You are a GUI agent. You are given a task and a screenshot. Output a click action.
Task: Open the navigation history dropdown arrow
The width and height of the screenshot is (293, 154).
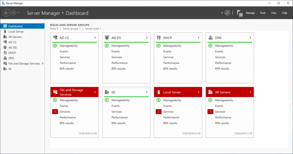18,13
